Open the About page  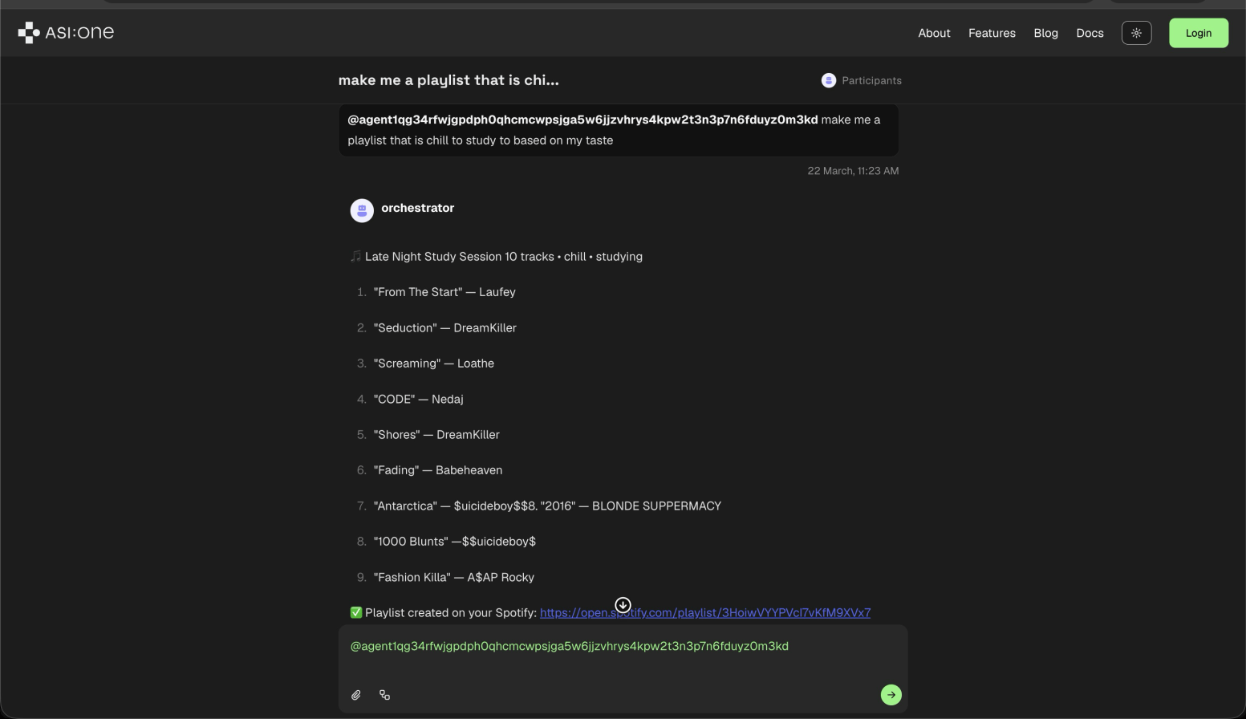pos(934,33)
